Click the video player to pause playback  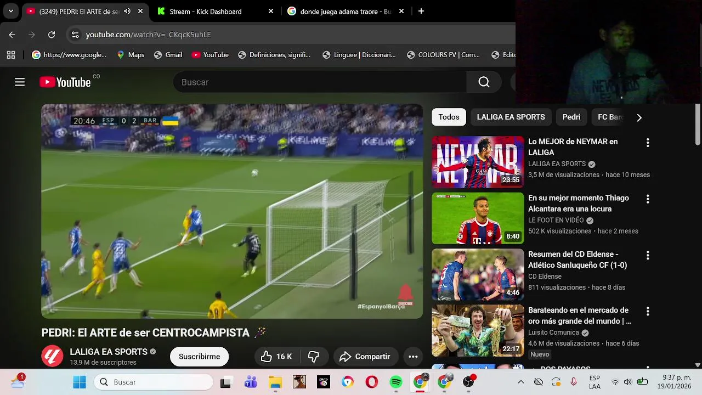232,211
